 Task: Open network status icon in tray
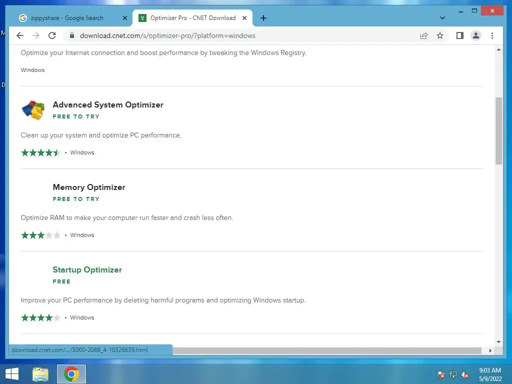453,374
